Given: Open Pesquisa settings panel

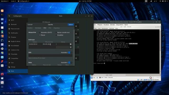Looking at the screenshot, I should tap(18, 37).
